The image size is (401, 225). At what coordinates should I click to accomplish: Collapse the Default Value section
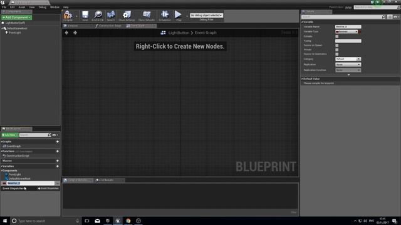tap(302, 79)
